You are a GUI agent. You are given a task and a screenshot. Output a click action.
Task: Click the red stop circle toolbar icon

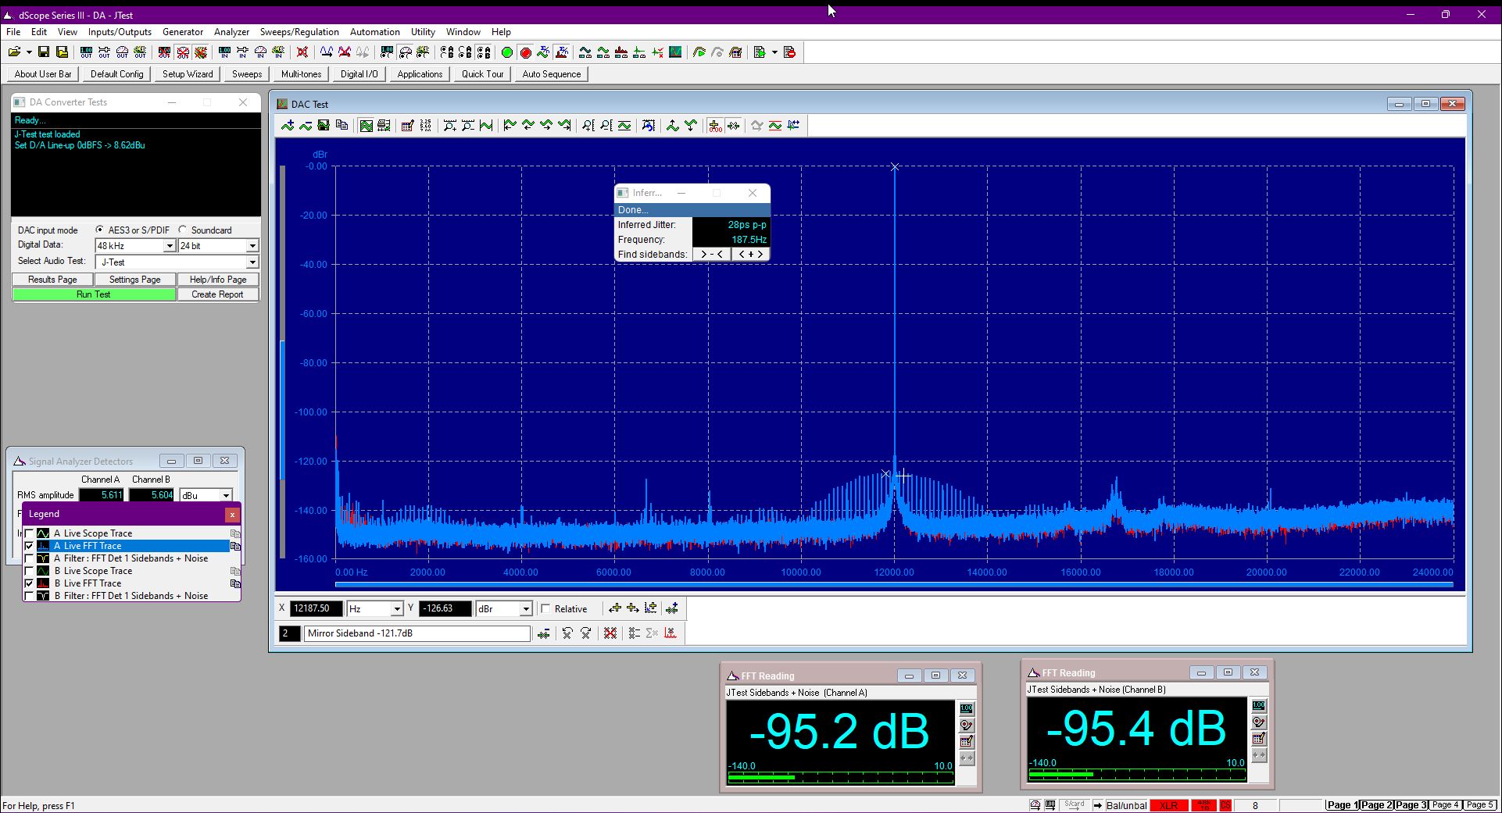(x=526, y=52)
